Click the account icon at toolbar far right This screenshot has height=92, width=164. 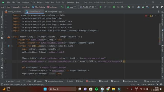click(162, 7)
